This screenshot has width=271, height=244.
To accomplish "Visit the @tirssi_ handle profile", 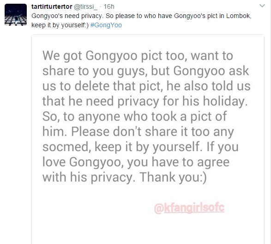I will [85, 7].
